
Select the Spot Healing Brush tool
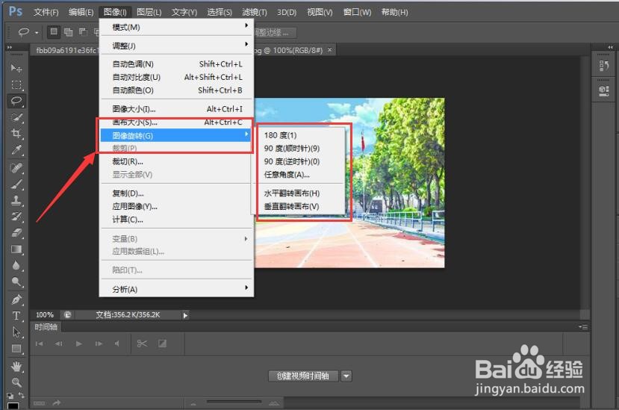click(16, 168)
